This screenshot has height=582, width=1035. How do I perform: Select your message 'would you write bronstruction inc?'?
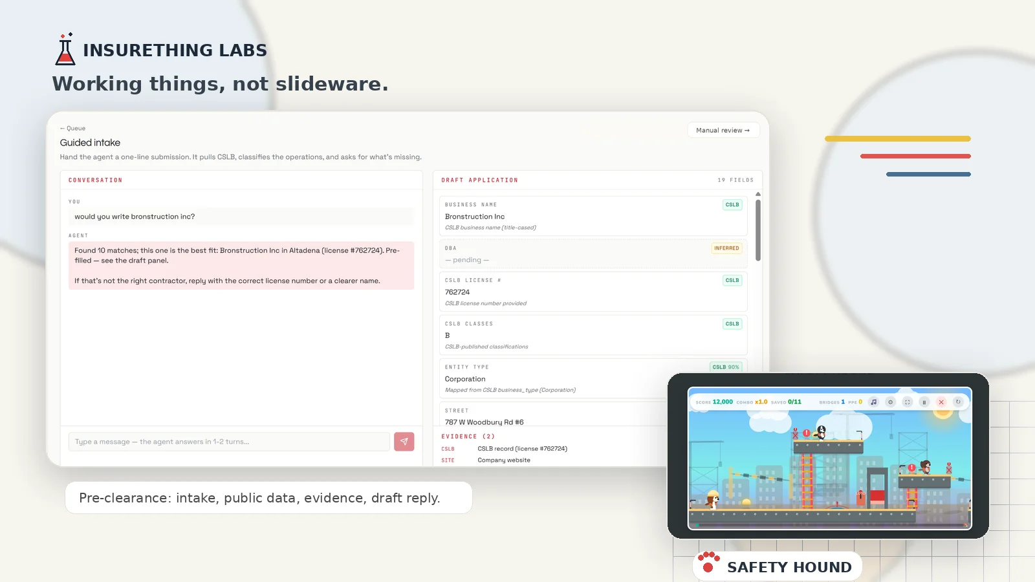tap(241, 217)
